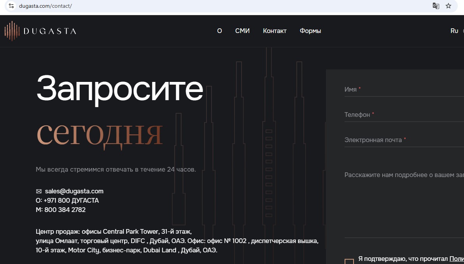Click the envelope icon beside the sales email
464x264 pixels.
pos(39,191)
